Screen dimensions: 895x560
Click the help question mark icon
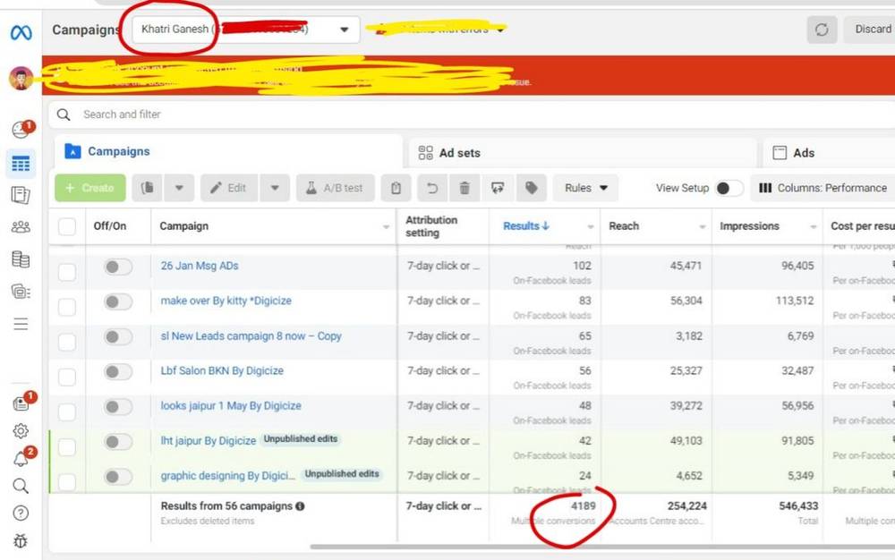tap(21, 513)
